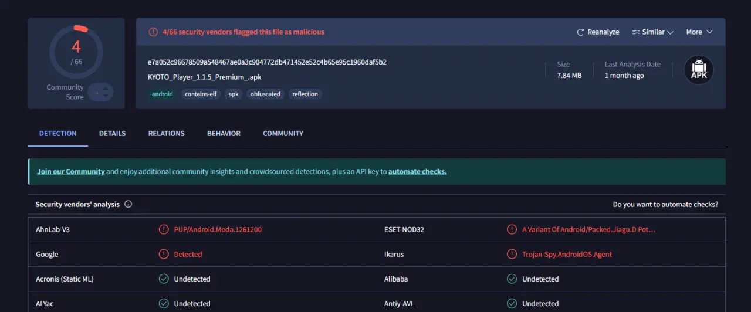Click the AhnLab-V3 vendor name
Screen dimensions: 751x312
[53, 230]
